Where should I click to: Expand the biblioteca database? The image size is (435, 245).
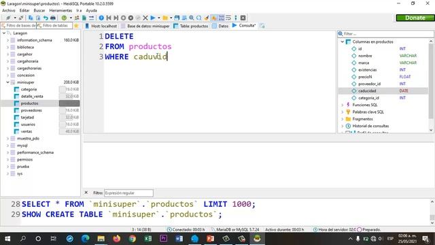coord(7,47)
